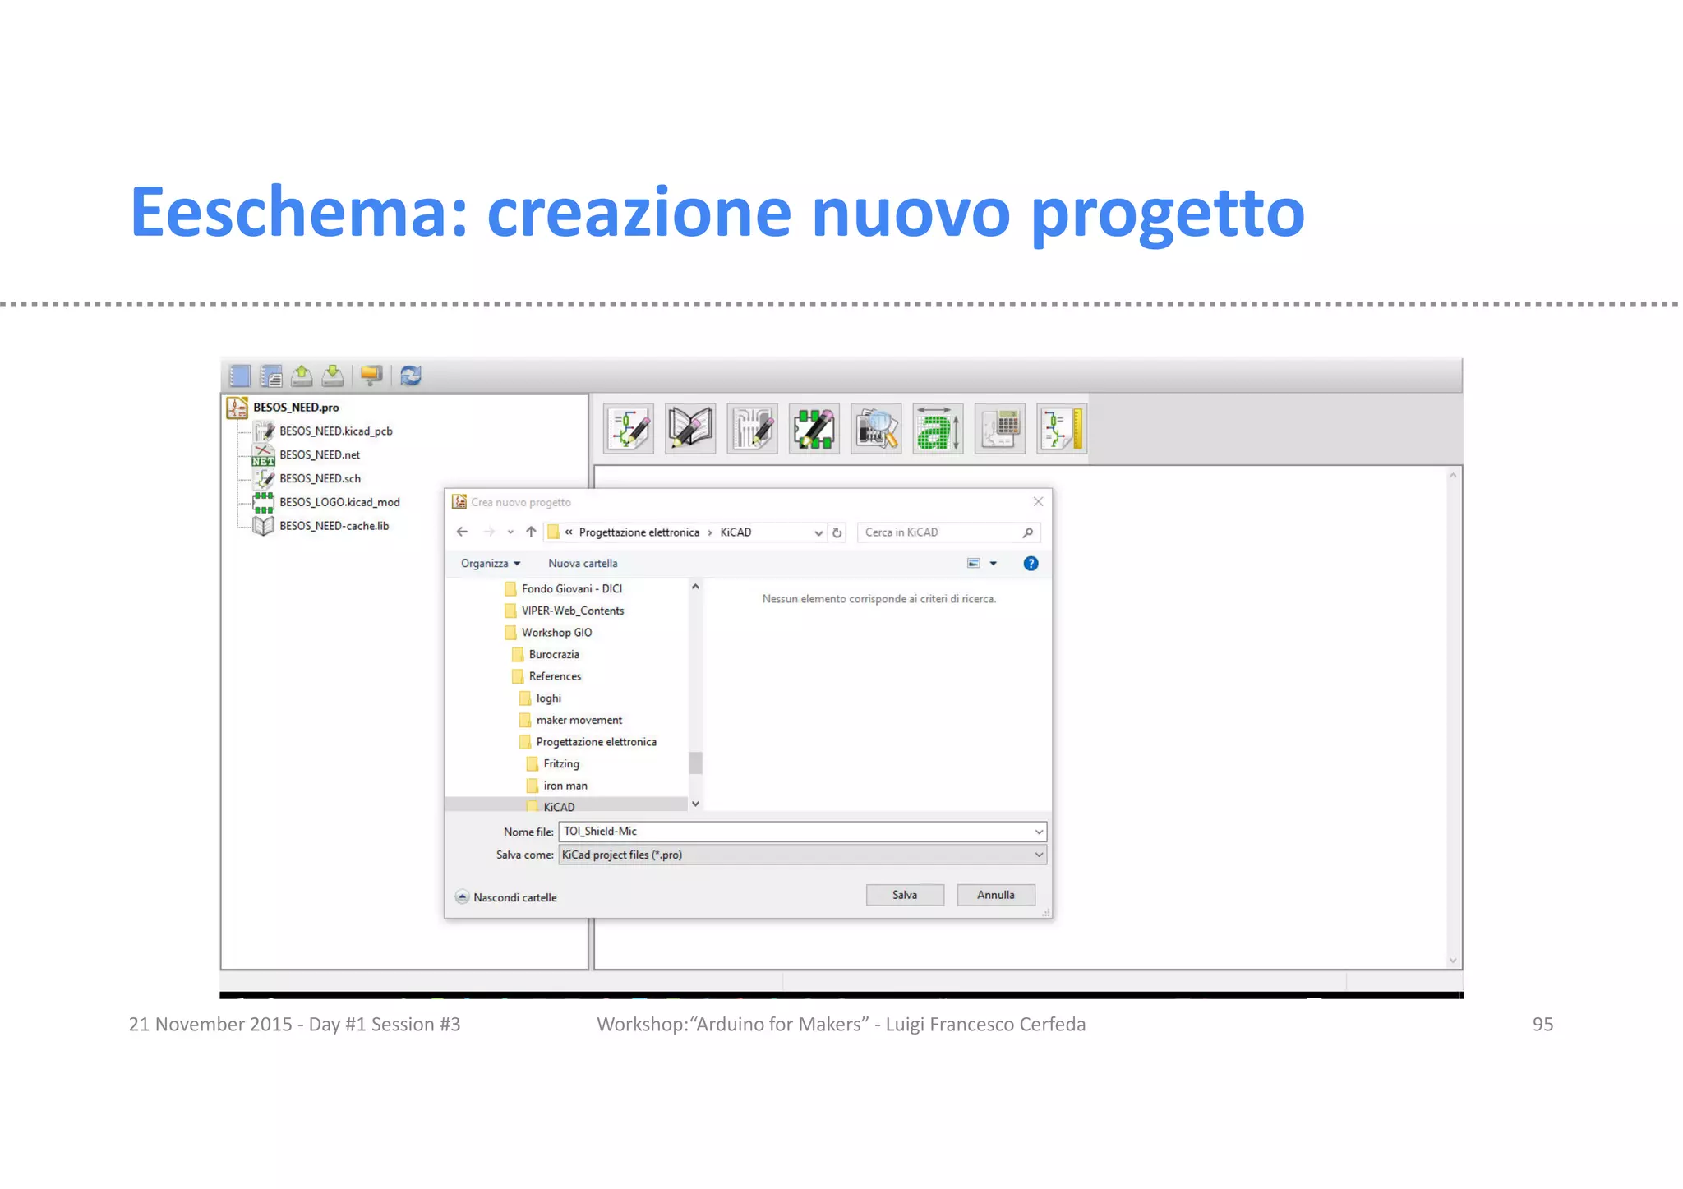This screenshot has width=1683, height=1189.
Task: Click the New project icon in KiCad toolbar
Action: coord(240,376)
